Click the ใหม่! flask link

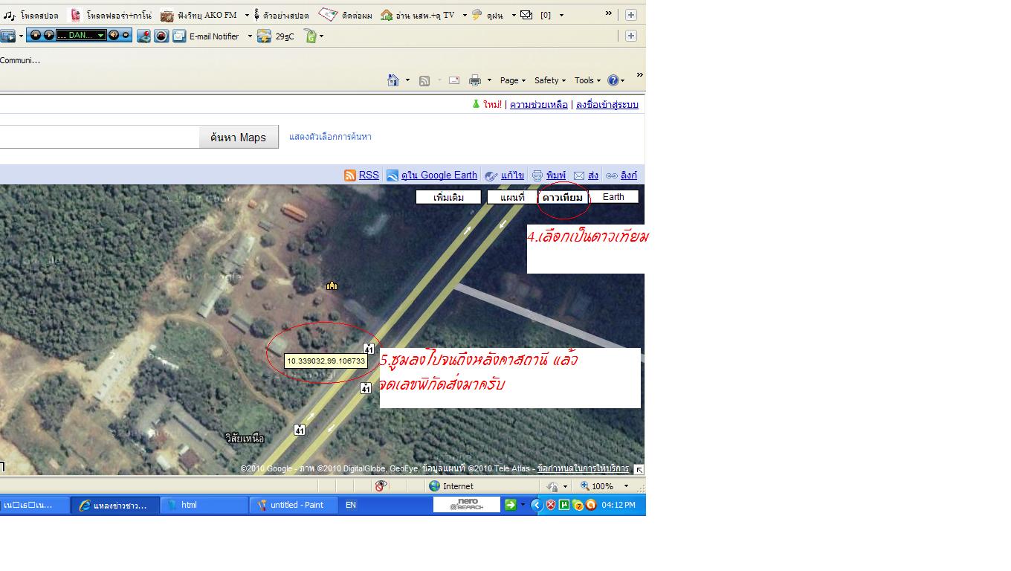(x=487, y=105)
